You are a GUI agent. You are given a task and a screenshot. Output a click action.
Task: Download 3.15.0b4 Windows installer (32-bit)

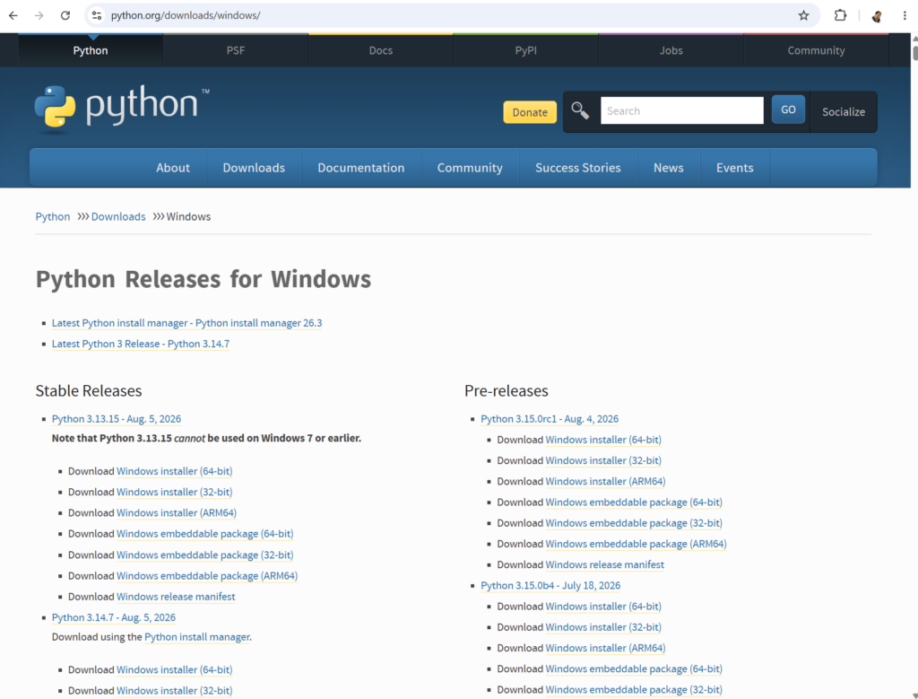pyautogui.click(x=603, y=627)
